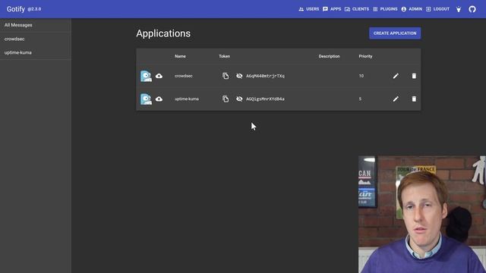
Task: Click uptime-kuma priority value 5
Action: (x=360, y=99)
